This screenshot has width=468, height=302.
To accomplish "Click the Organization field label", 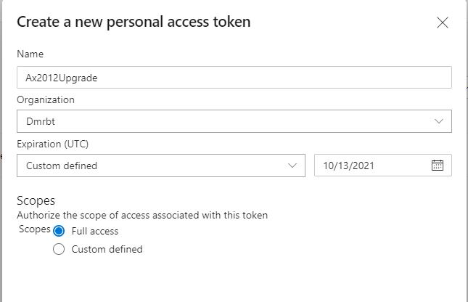I will click(x=46, y=99).
